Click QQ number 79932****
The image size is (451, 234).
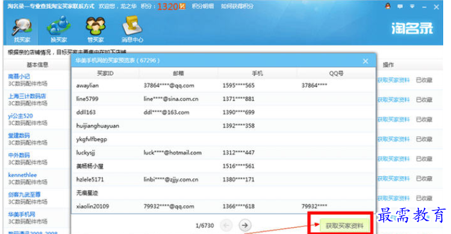[314, 206]
